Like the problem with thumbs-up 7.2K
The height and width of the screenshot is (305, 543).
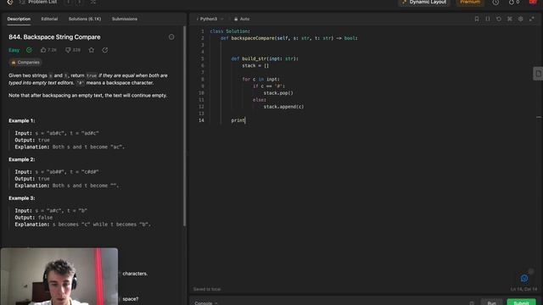[x=48, y=50]
